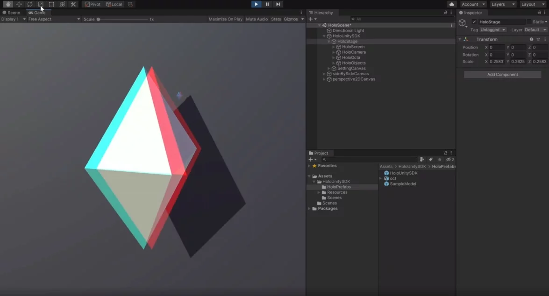Expand the HoloCamera tree item
The image size is (549, 296).
coord(334,52)
